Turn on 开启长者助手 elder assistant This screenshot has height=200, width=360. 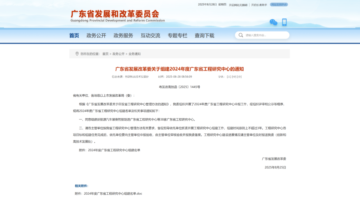tap(259, 5)
